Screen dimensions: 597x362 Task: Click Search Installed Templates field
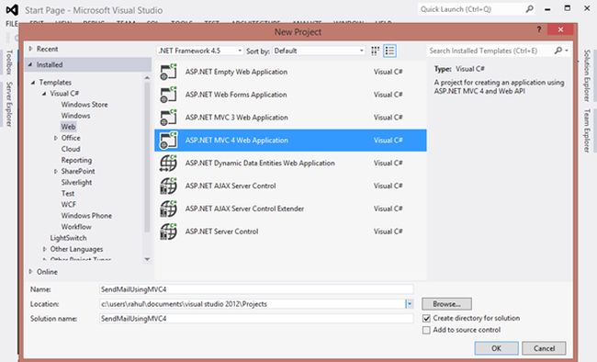(x=490, y=51)
